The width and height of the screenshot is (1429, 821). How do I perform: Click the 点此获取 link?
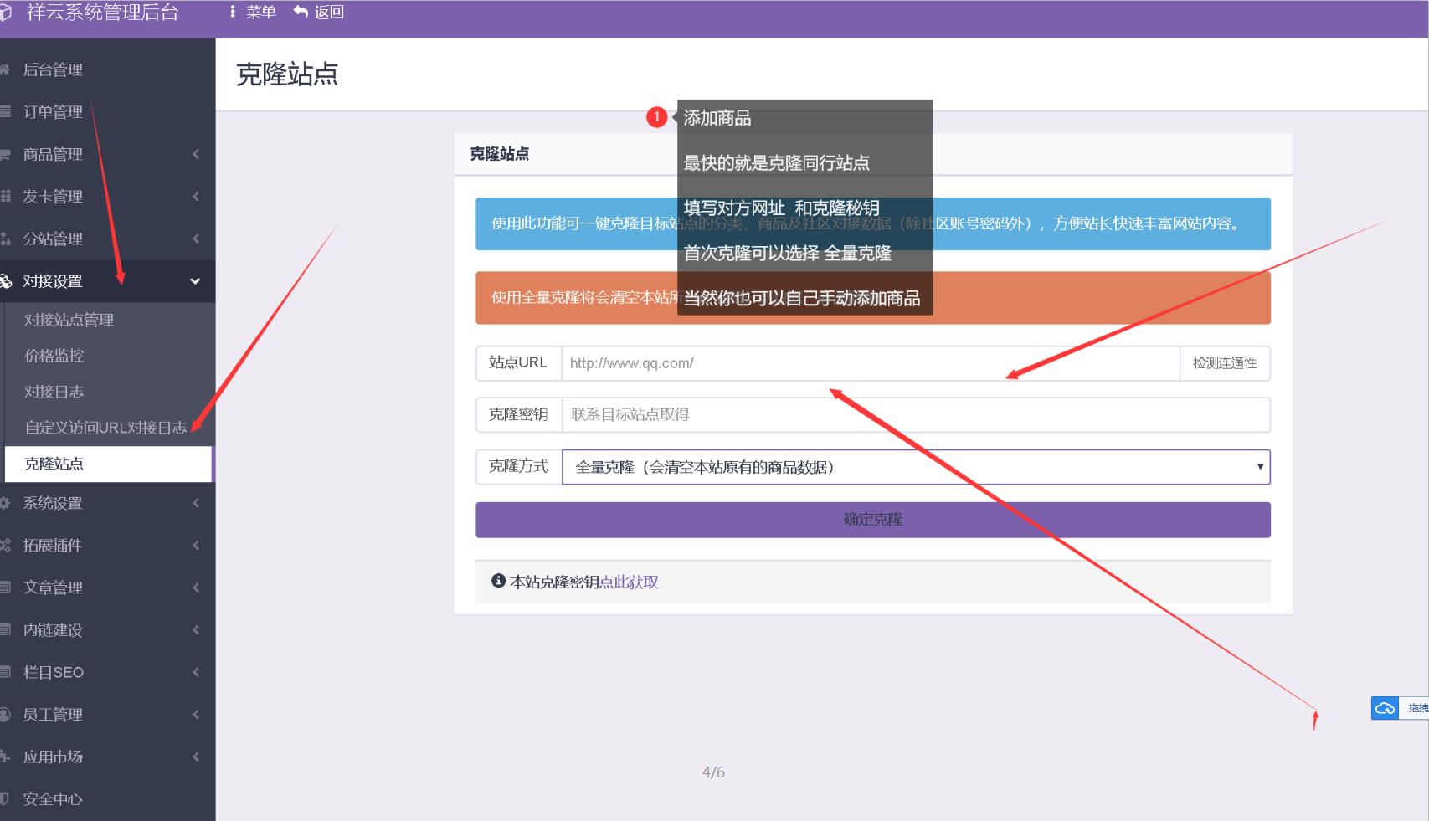point(629,582)
